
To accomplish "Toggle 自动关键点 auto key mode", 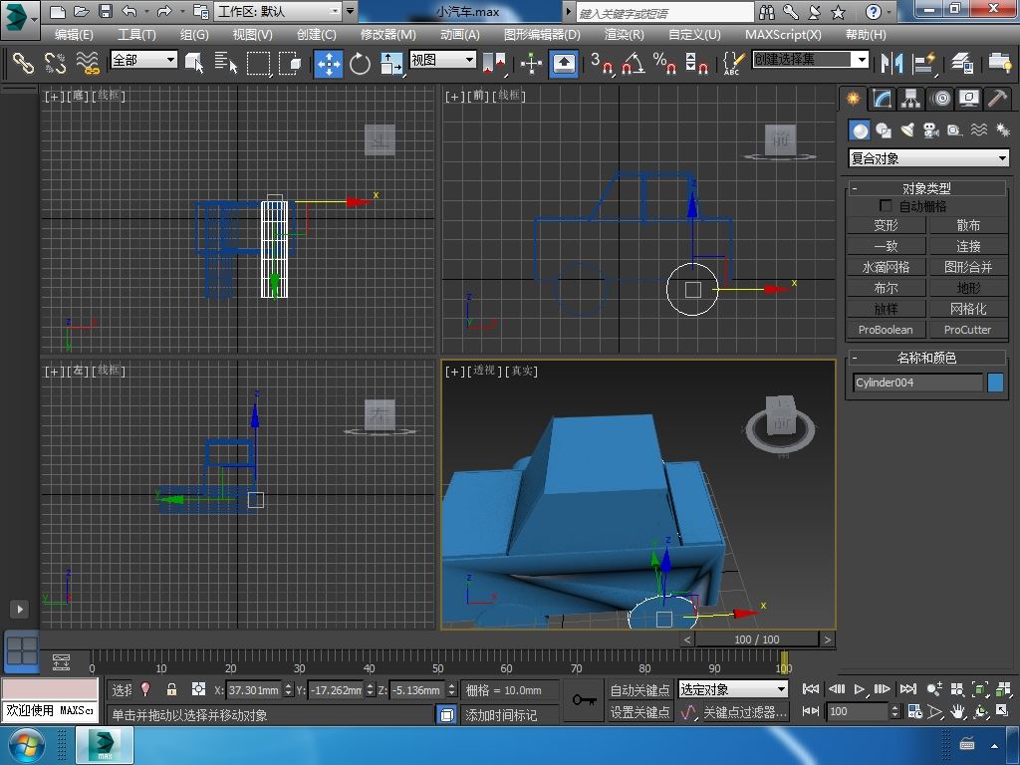I will click(x=639, y=689).
